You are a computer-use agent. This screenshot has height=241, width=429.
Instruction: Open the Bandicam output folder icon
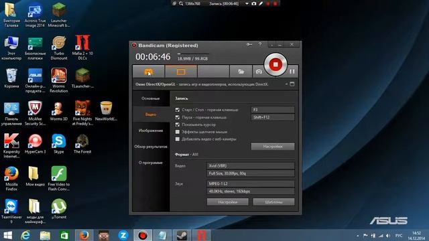pos(241,72)
